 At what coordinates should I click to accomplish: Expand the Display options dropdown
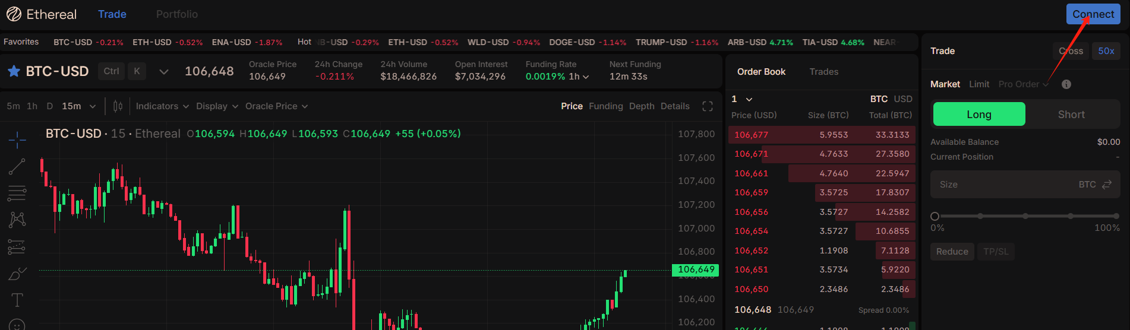point(217,106)
